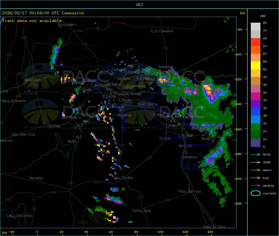Screen dimensions: 279x236
Task: Click the 'El_Desvio' map label
Action: click(x=73, y=118)
